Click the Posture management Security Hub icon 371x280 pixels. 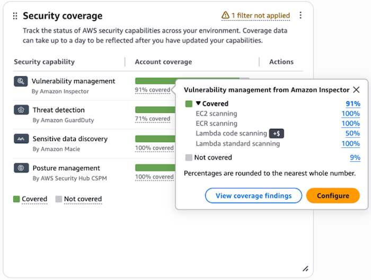tap(21, 168)
